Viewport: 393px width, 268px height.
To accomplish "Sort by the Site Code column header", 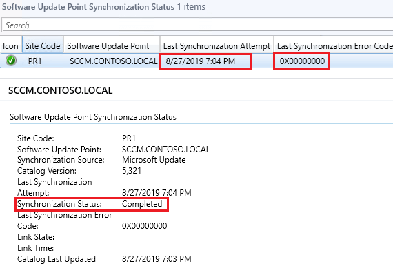I will (43, 46).
